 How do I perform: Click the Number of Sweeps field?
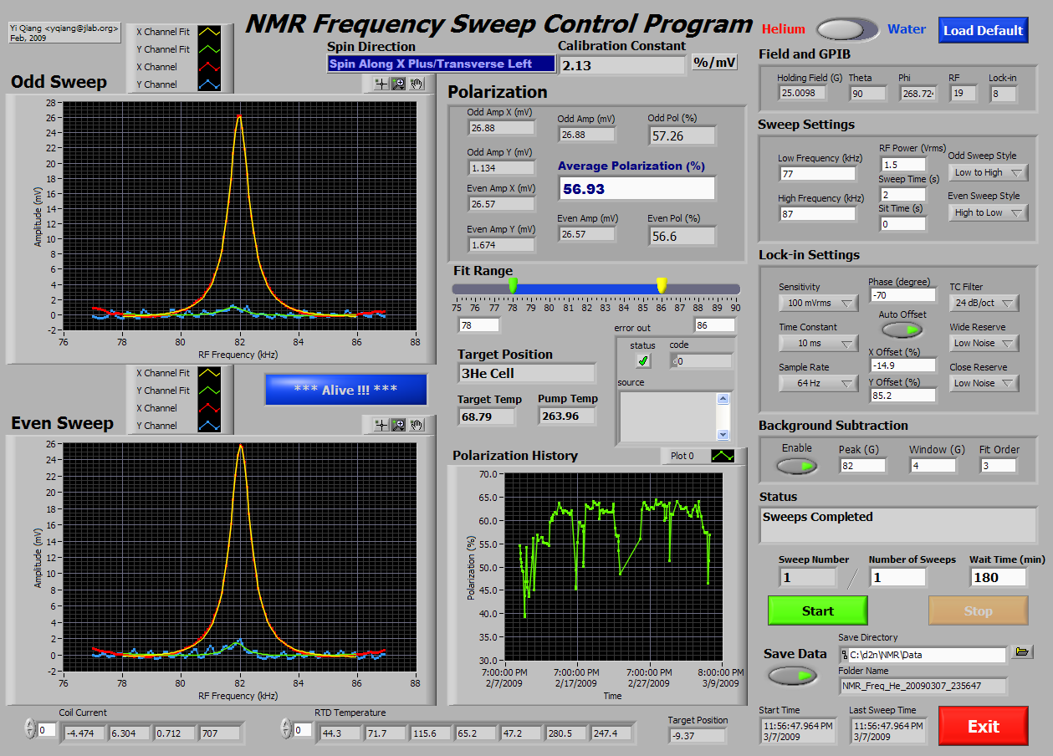click(898, 577)
